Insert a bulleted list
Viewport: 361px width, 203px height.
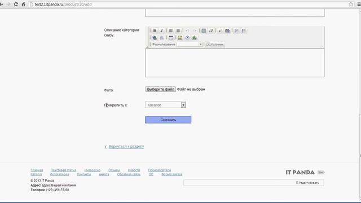244,30
